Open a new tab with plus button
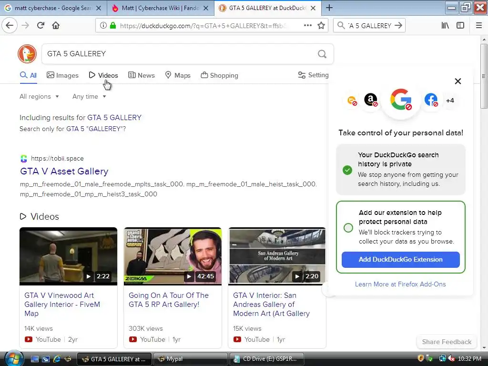Viewport: 488px width, 366px height. click(x=329, y=8)
